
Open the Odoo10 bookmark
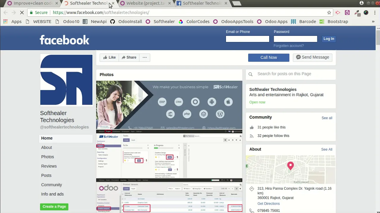67,22
